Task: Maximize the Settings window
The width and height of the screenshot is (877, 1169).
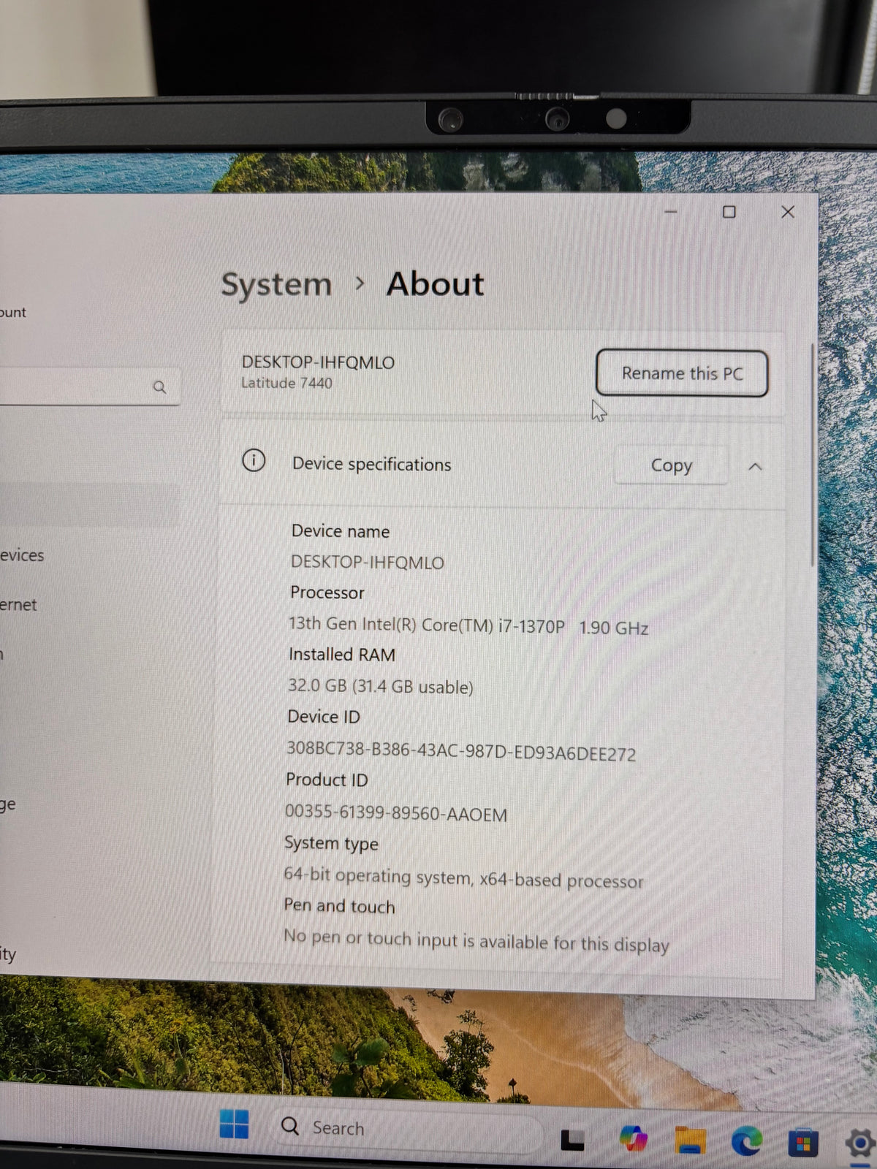Action: (729, 212)
